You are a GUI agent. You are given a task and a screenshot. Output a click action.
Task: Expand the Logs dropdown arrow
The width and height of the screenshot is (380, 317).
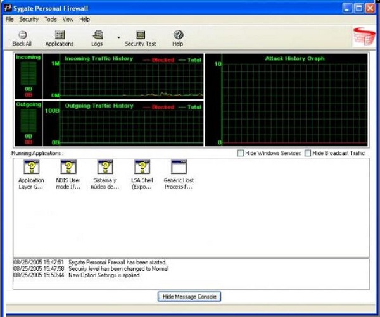(x=119, y=37)
